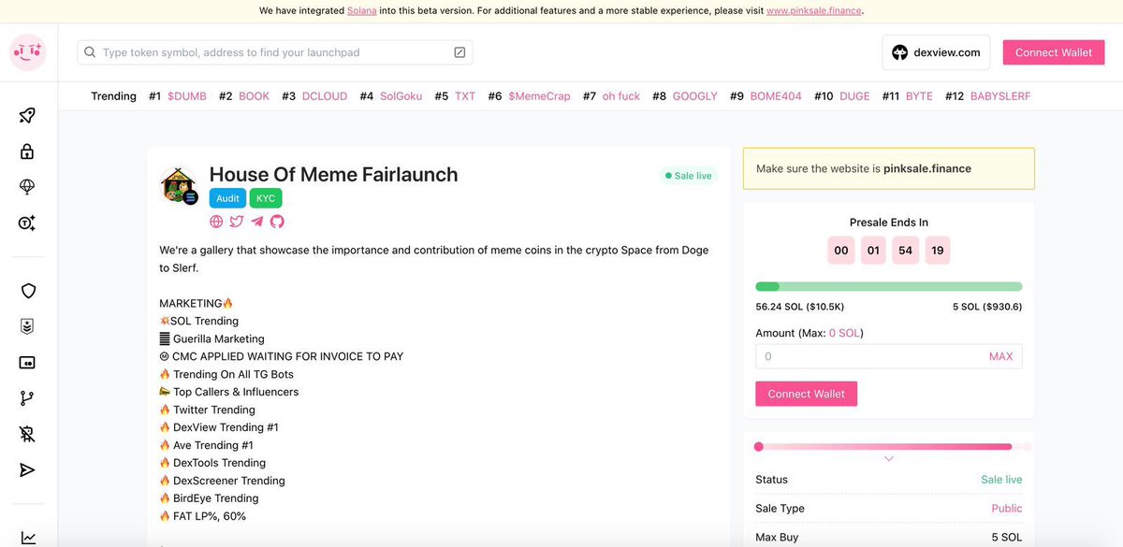1123x547 pixels.
Task: Open trending token BYTE
Action: (919, 96)
